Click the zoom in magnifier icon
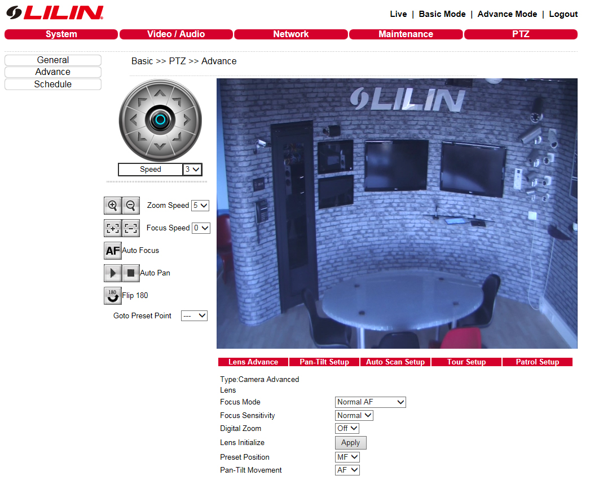 tap(113, 206)
